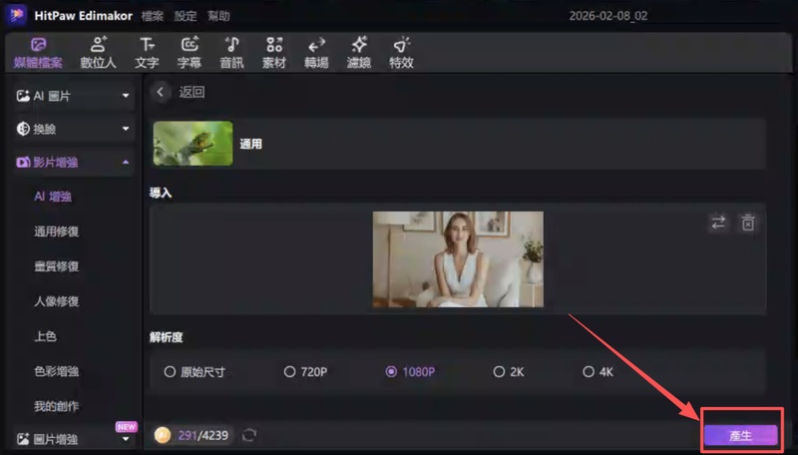
Task: Click the NEW badge on 圖片增強
Action: click(x=126, y=426)
